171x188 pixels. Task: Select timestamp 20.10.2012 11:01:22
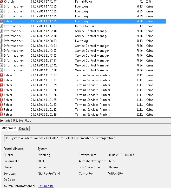pos(44,110)
